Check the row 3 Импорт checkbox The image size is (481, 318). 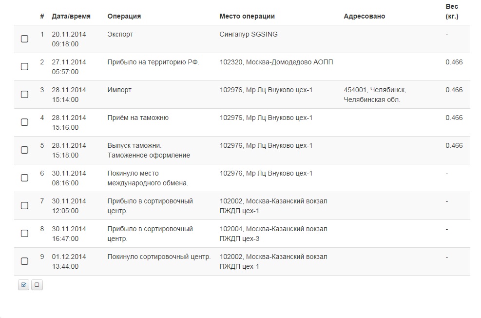tap(24, 95)
